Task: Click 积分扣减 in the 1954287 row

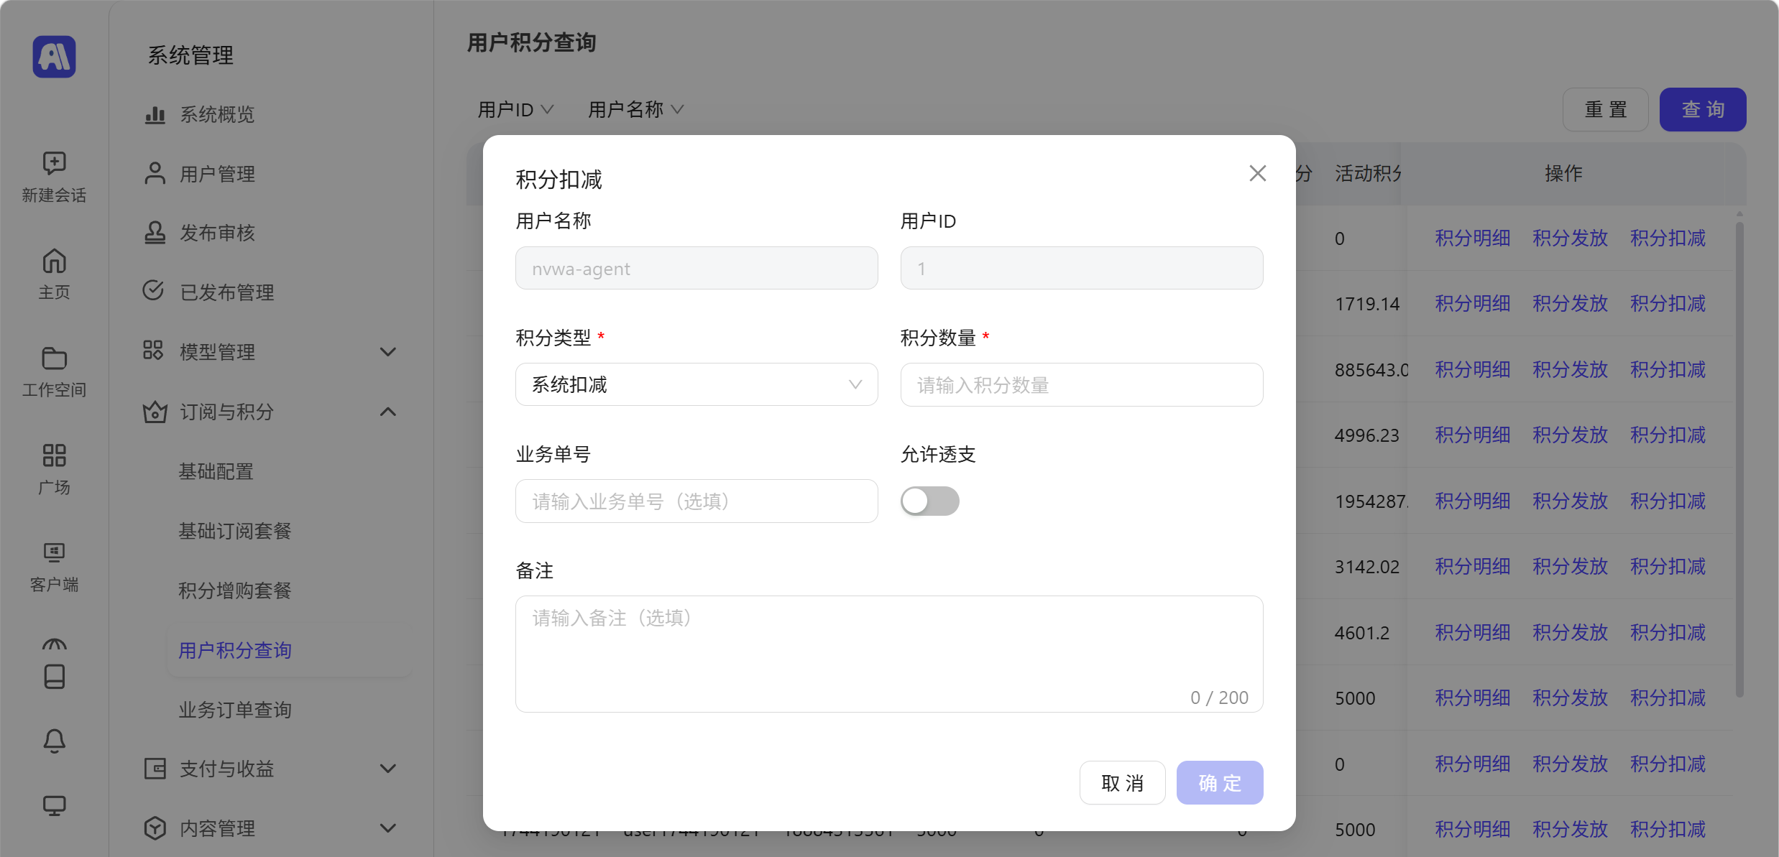Action: click(x=1668, y=501)
